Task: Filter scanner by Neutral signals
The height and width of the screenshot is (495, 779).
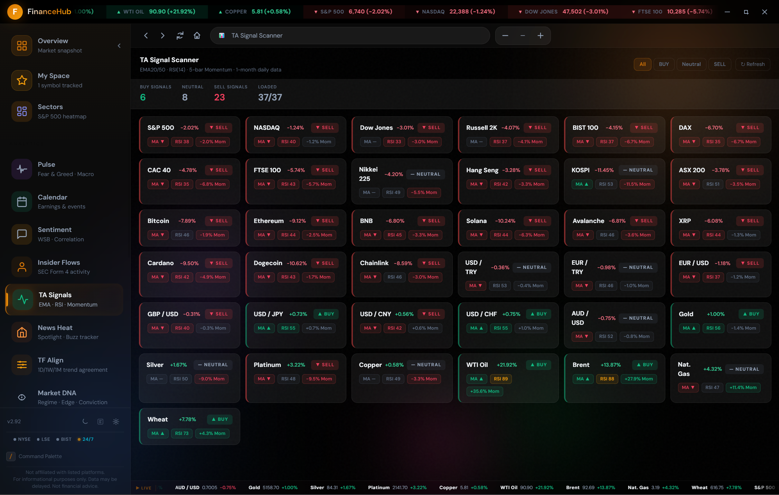Action: (x=691, y=64)
